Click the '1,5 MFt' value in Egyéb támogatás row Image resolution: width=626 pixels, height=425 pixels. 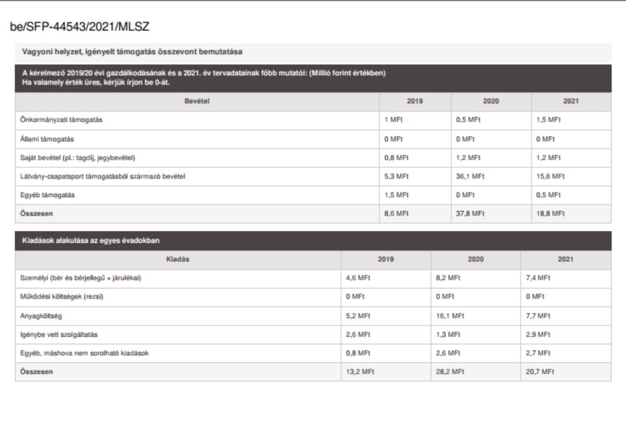click(396, 195)
